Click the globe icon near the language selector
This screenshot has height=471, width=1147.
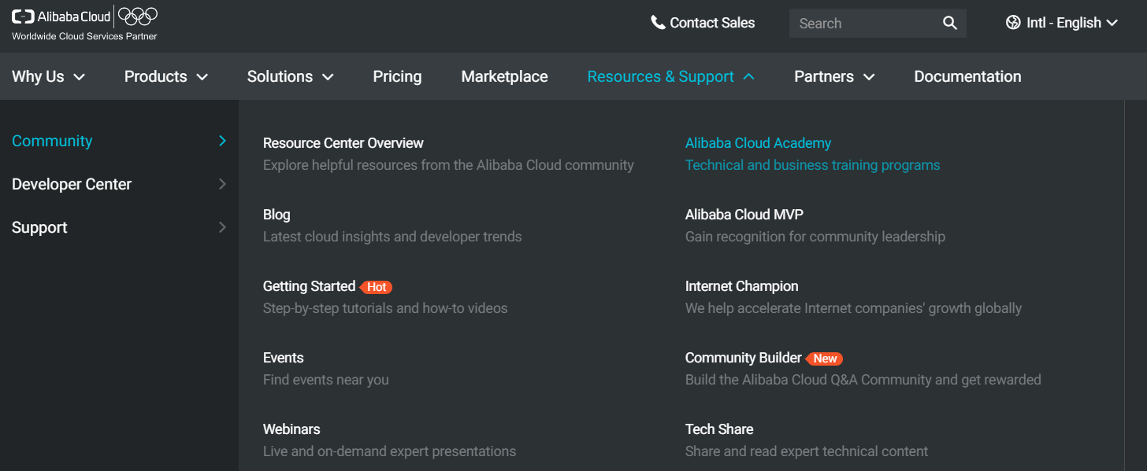pos(1013,22)
